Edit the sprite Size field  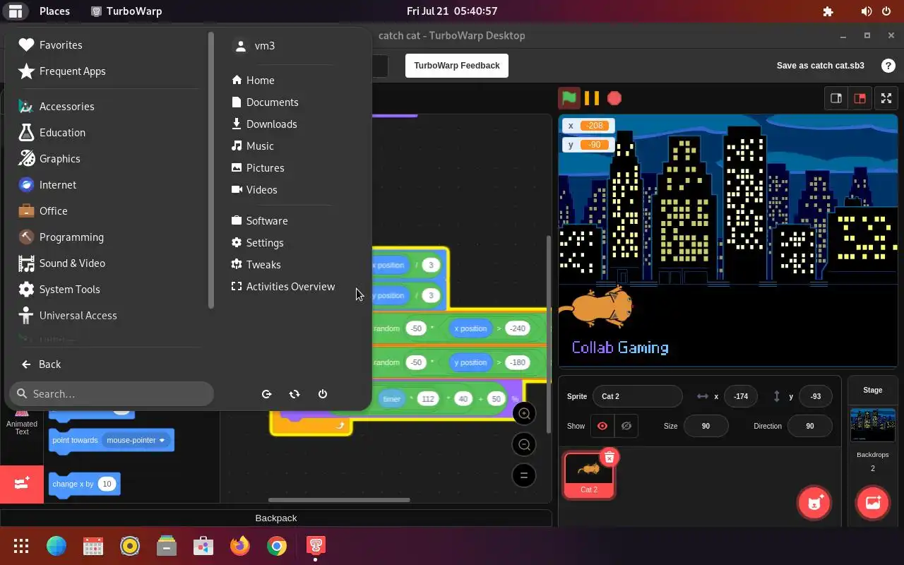(706, 426)
